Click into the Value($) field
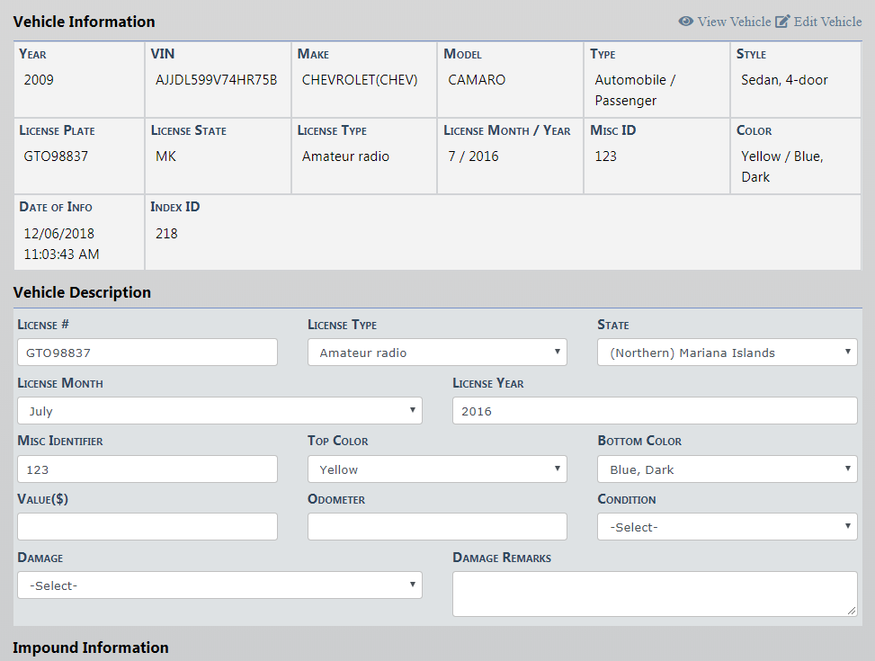Image resolution: width=875 pixels, height=661 pixels. tap(147, 527)
